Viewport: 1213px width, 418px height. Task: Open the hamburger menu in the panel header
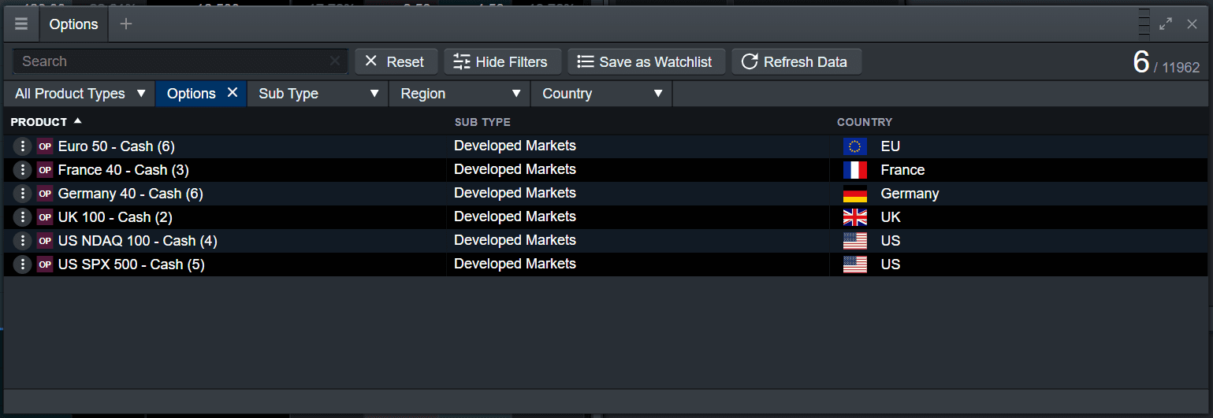[21, 24]
